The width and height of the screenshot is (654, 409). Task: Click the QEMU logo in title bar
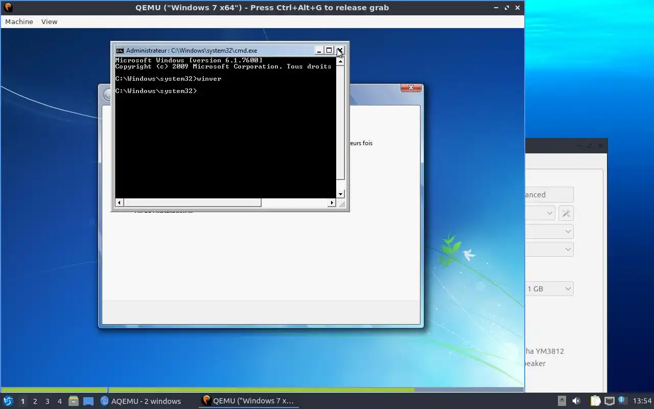click(x=8, y=8)
